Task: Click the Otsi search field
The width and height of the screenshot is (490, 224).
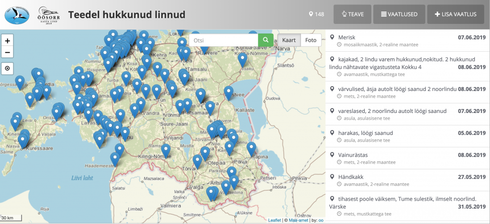Action: 223,41
